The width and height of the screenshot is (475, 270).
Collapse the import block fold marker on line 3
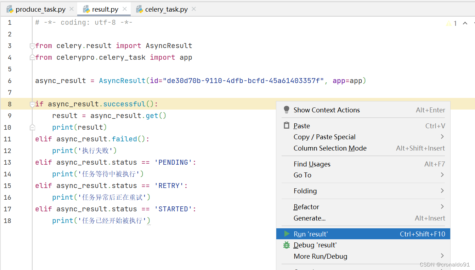pyautogui.click(x=32, y=46)
